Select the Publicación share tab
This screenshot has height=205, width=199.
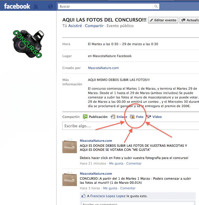click(98, 117)
